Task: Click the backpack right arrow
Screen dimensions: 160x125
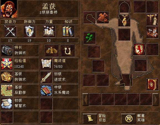Action: pyautogui.click(x=155, y=99)
